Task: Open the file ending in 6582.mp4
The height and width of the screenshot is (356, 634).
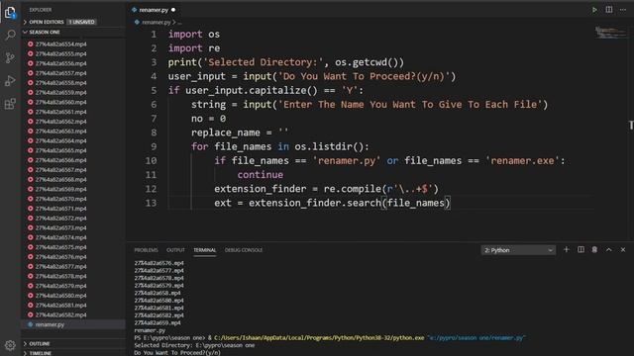Action: [61, 314]
